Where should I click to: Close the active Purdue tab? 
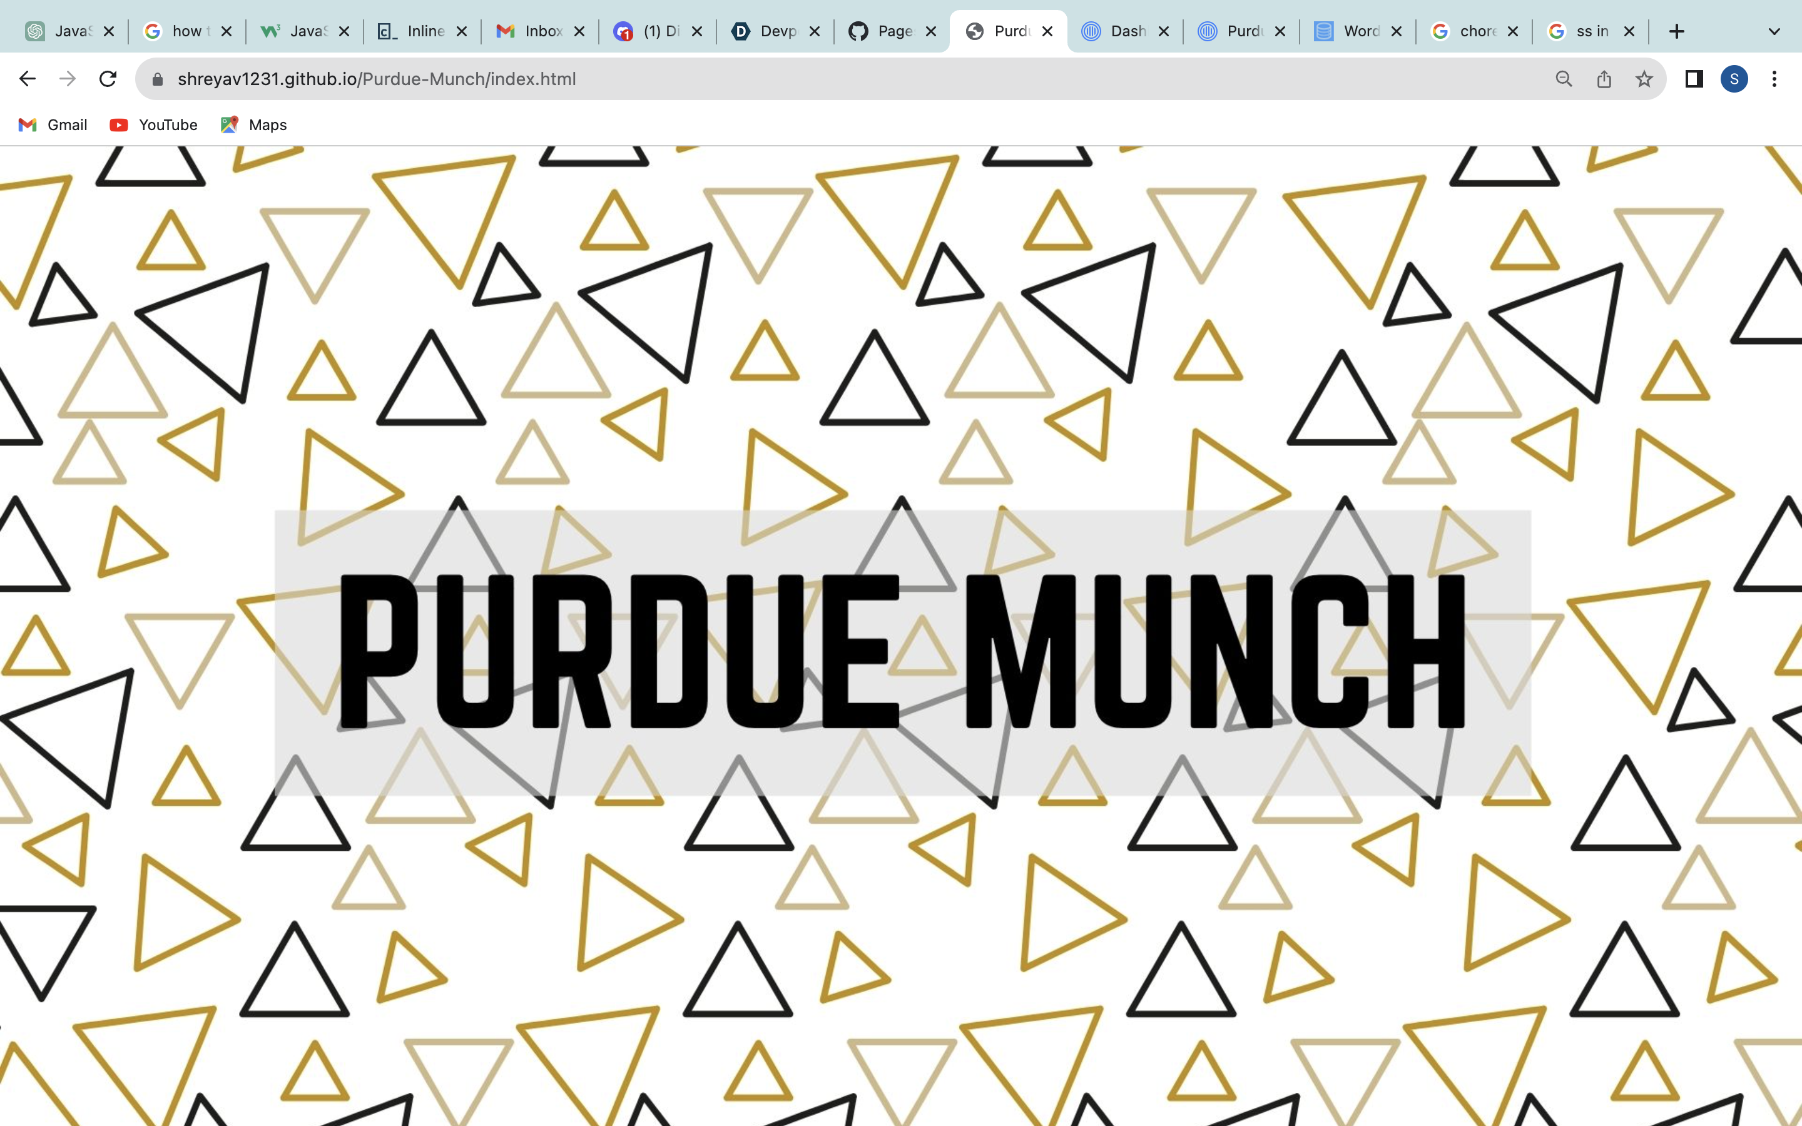tap(1047, 31)
